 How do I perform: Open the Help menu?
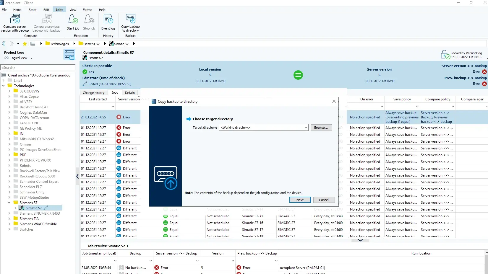(x=102, y=10)
